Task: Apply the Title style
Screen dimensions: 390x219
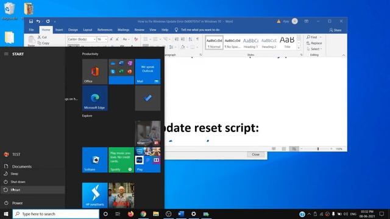Action: click(x=287, y=43)
